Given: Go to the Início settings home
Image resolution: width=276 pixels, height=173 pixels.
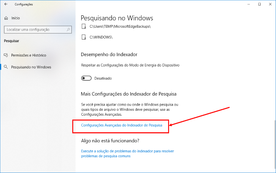Looking at the screenshot, I should click(x=15, y=18).
